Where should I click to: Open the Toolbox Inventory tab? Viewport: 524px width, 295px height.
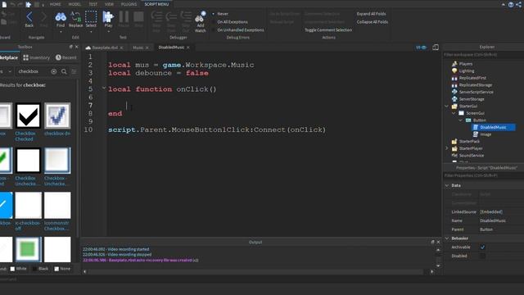point(36,57)
